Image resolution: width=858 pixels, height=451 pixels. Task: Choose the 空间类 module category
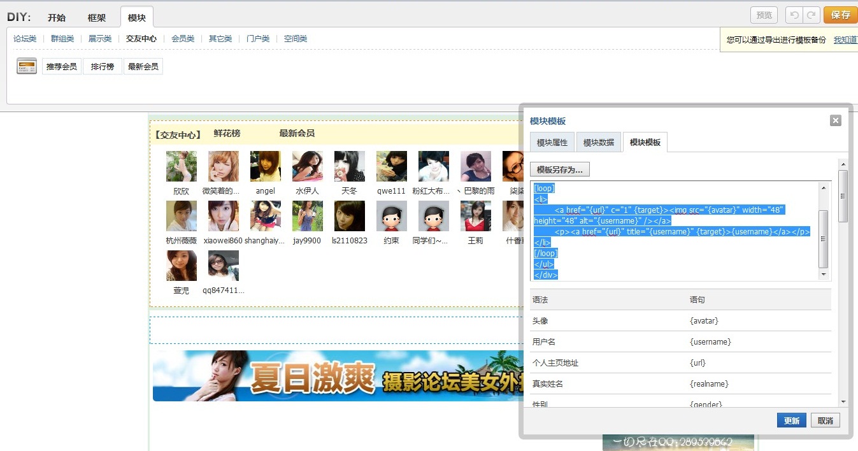click(296, 39)
